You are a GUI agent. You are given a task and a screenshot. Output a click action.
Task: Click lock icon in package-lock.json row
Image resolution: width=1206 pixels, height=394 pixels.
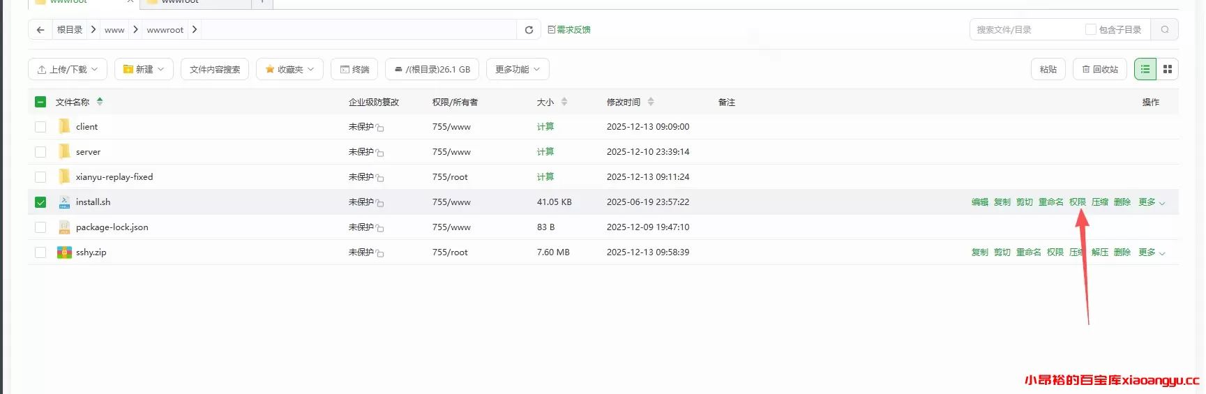click(380, 228)
